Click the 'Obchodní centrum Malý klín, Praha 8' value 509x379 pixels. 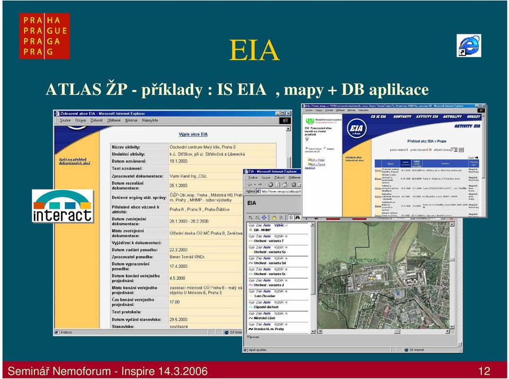[203, 147]
